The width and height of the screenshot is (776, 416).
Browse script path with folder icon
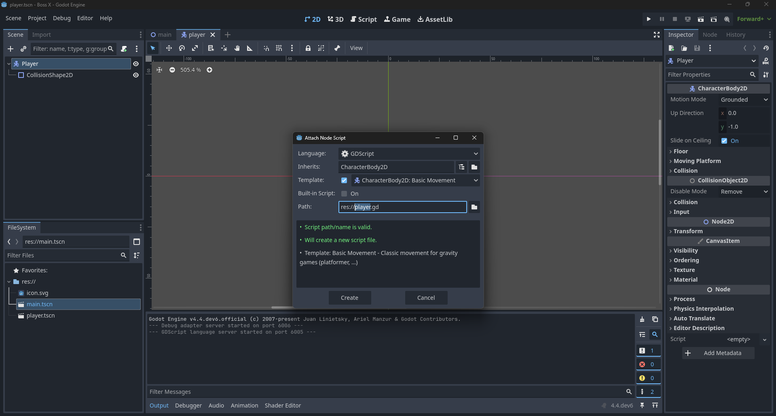coord(474,207)
